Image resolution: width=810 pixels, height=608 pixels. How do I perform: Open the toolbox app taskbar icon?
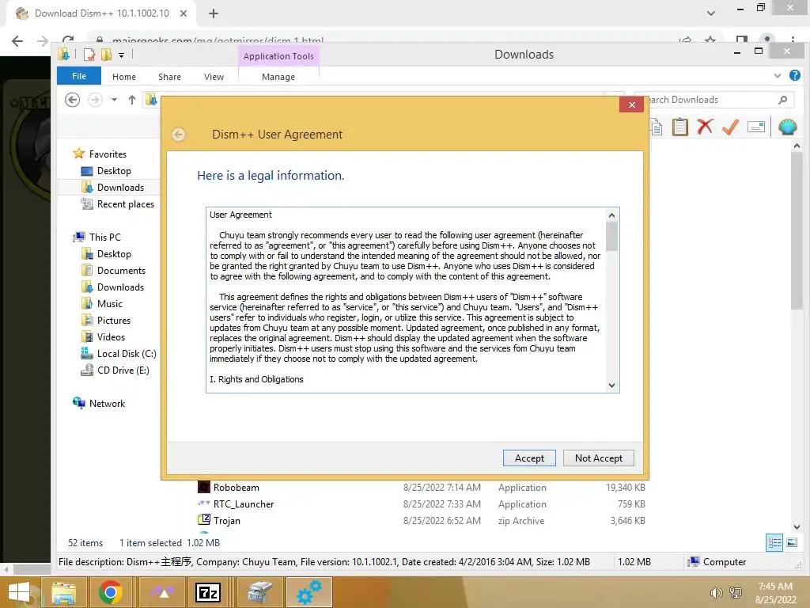pos(259,592)
